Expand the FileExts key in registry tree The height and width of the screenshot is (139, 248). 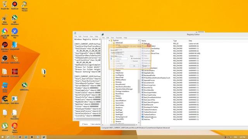pos(112,70)
